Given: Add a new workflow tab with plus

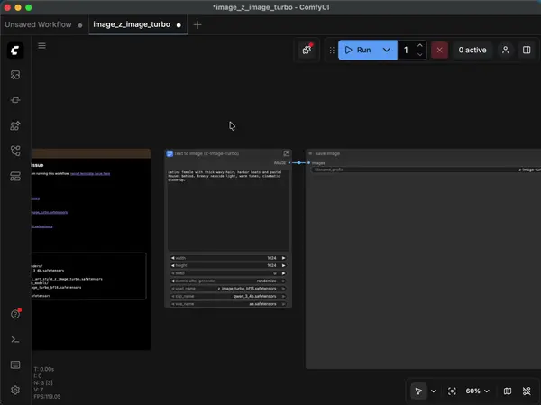Looking at the screenshot, I should click(x=197, y=25).
